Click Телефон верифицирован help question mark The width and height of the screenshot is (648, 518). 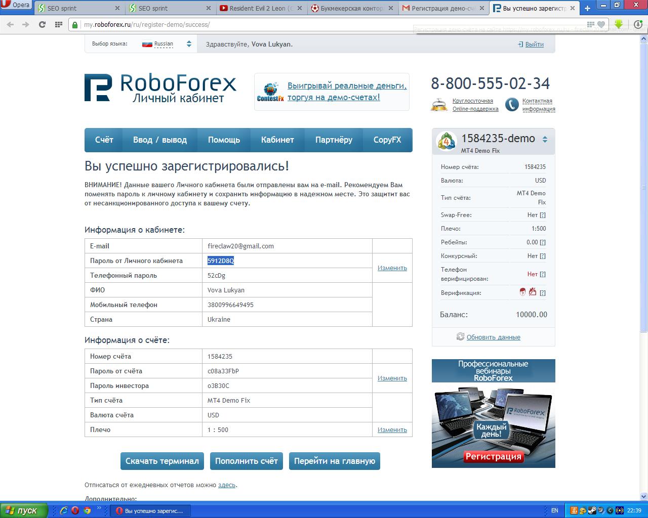(x=543, y=274)
